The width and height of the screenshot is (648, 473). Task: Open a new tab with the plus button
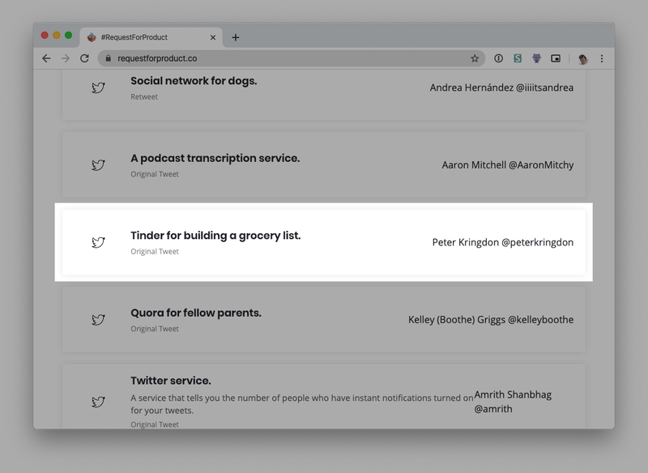pos(236,37)
